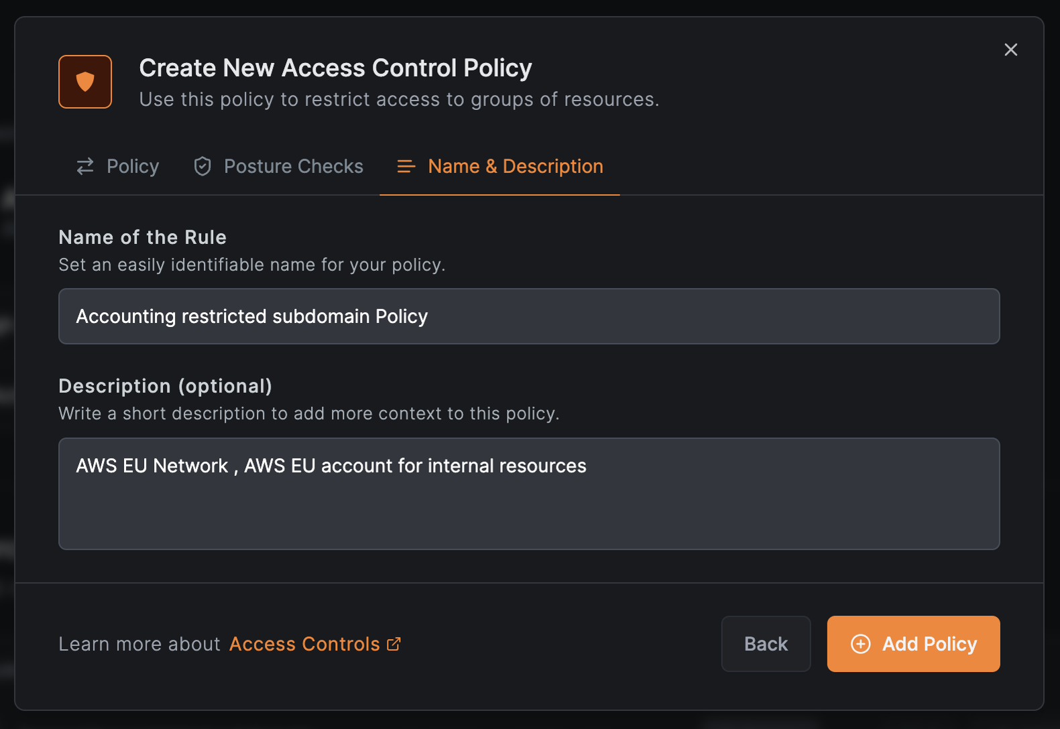Click the external link icon after Access Controls
Screen dimensions: 1060x729
394,644
